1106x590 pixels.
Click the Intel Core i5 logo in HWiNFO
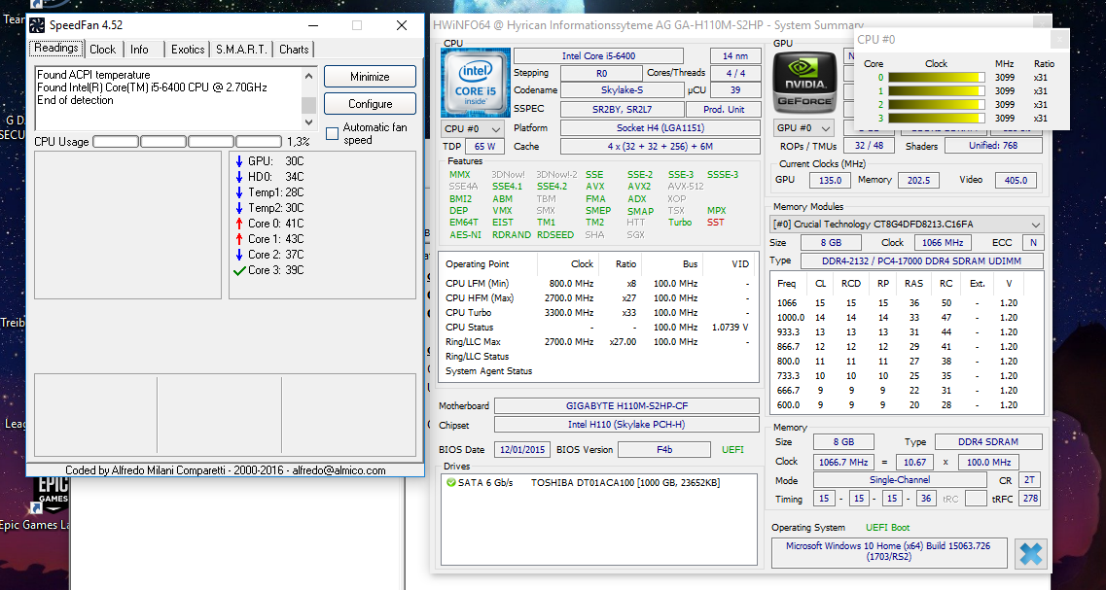pos(476,83)
